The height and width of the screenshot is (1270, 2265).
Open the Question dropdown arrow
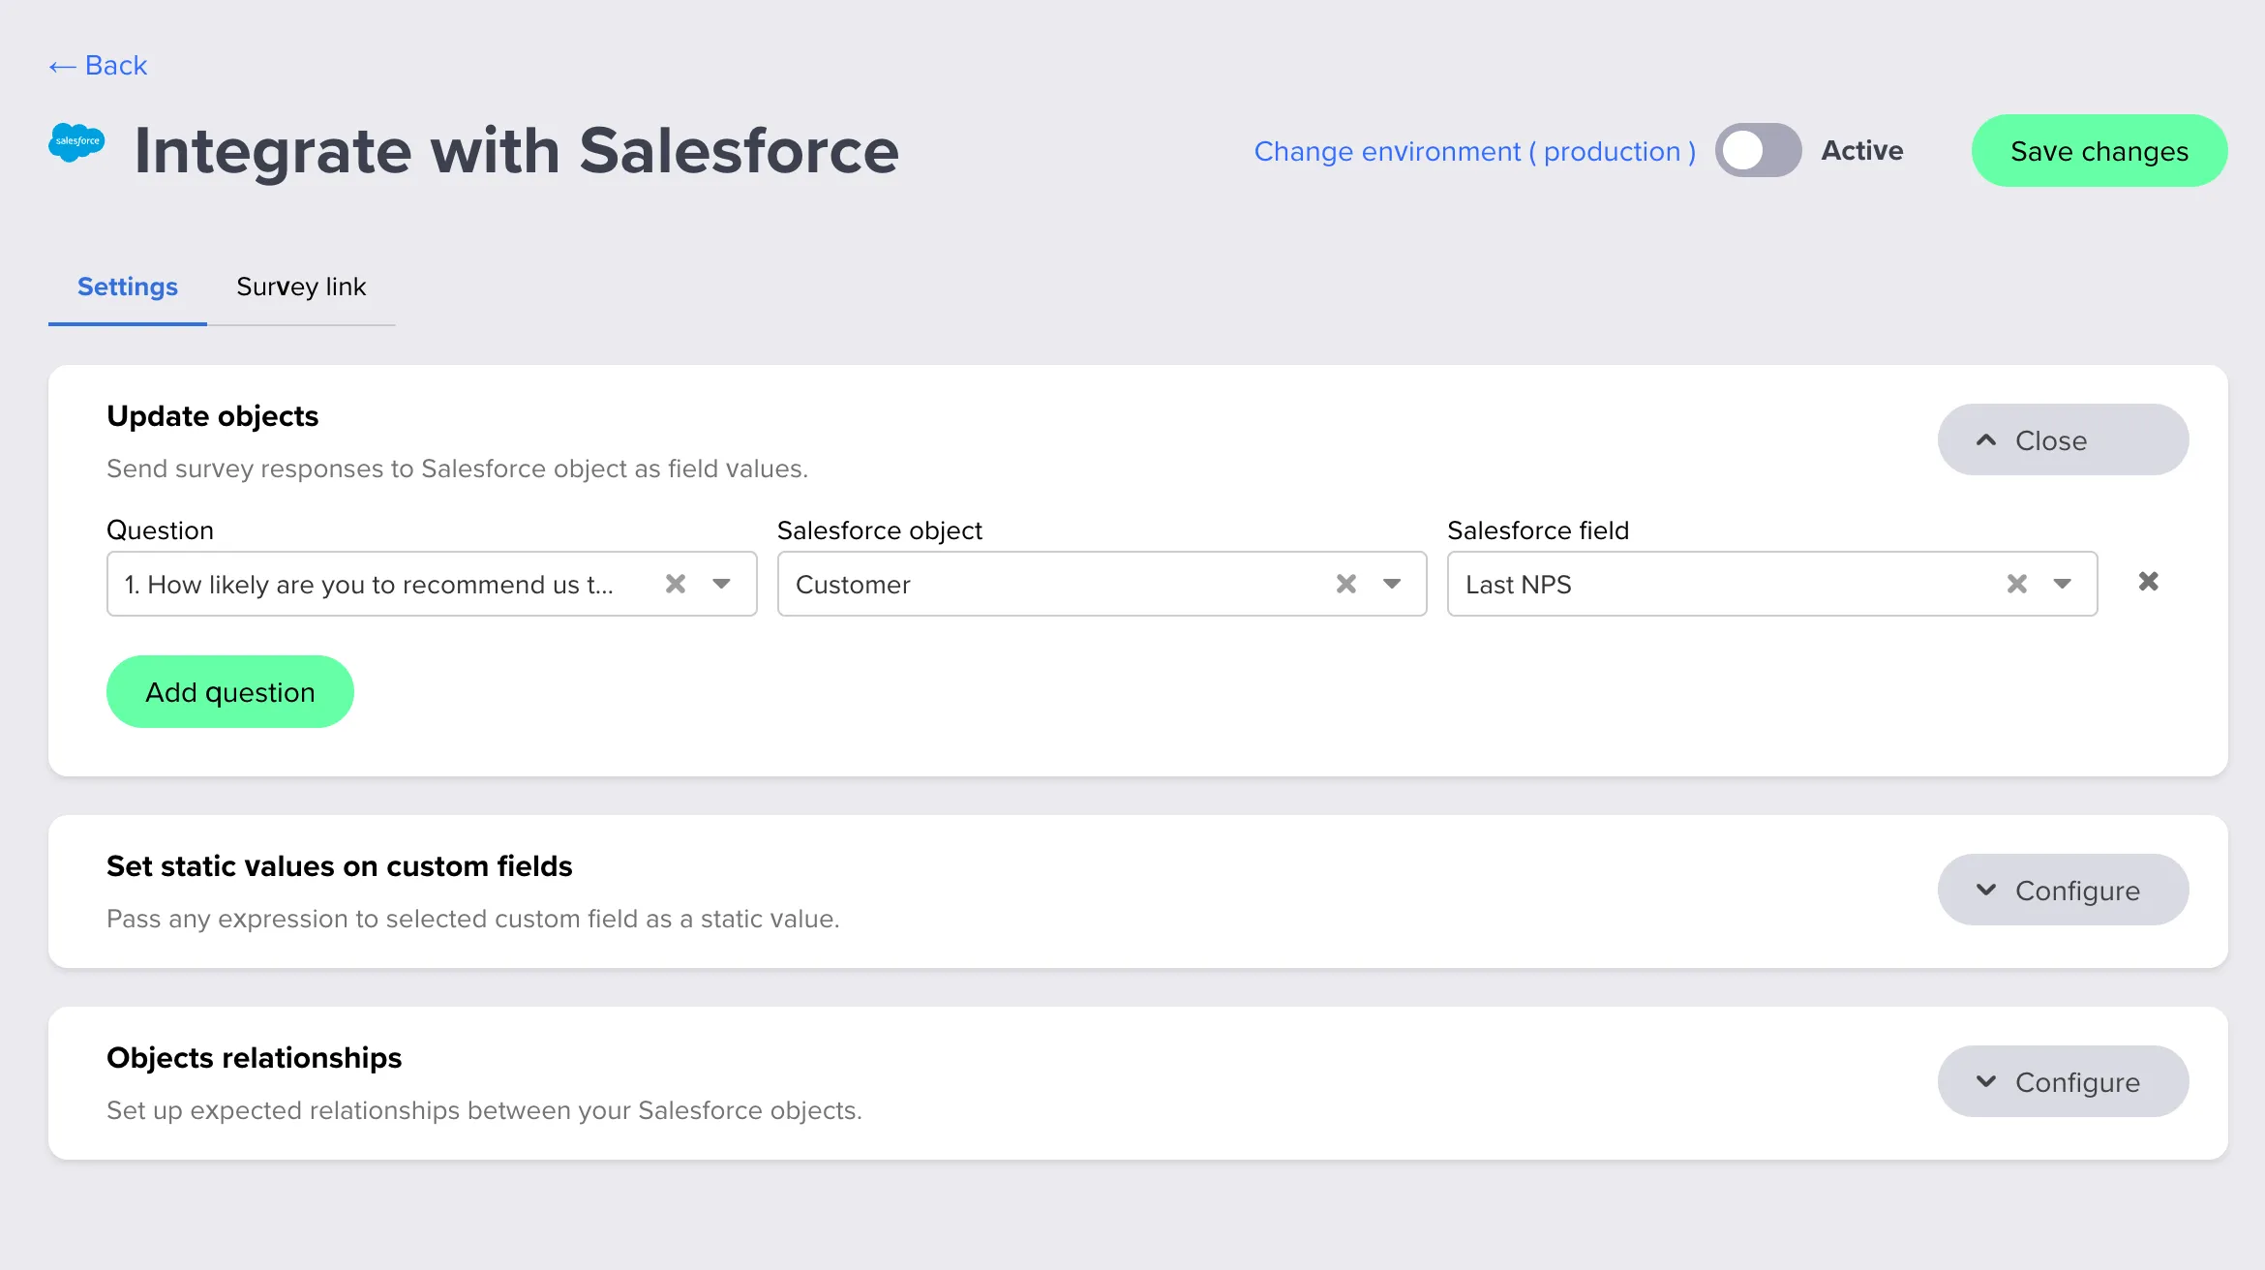(x=721, y=584)
